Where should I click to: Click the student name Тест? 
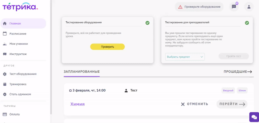coord(134,91)
